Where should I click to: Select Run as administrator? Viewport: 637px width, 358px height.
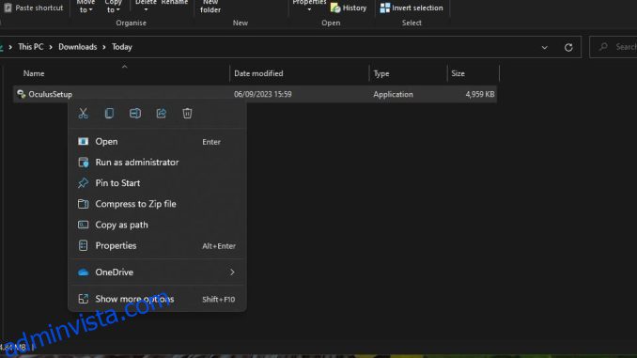tap(157, 163)
